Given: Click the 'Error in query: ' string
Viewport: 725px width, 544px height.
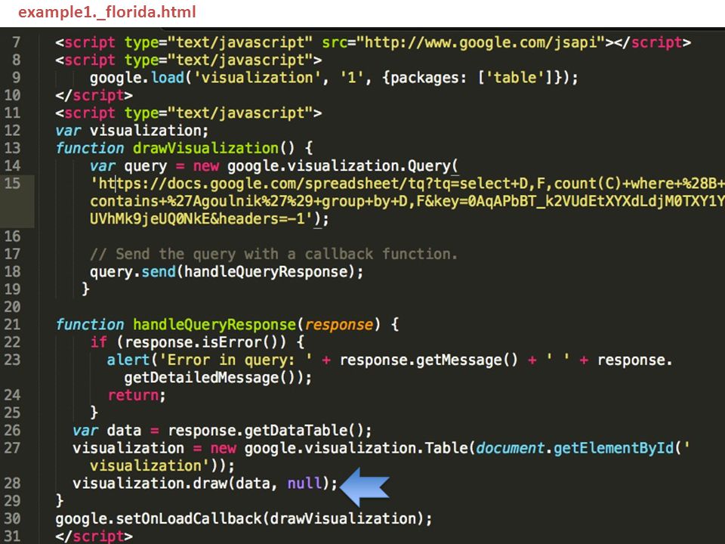Looking at the screenshot, I should pyautogui.click(x=236, y=360).
